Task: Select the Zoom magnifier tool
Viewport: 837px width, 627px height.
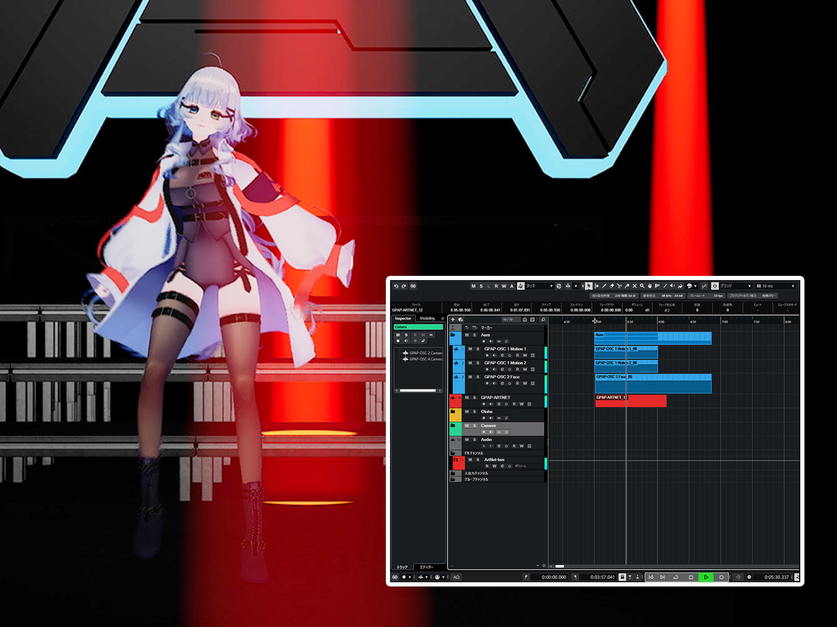Action: (x=642, y=286)
